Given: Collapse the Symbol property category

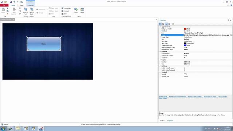Looking at the screenshot, I should pos(160,72).
